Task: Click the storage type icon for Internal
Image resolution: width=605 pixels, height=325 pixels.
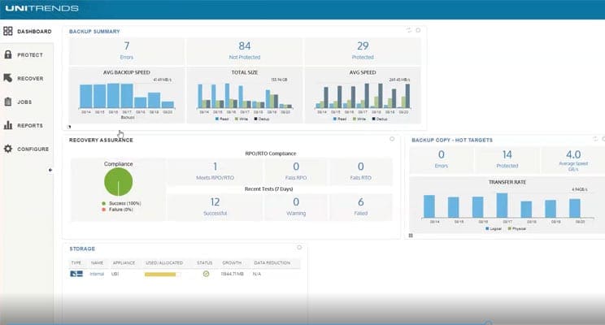Action: click(x=76, y=274)
